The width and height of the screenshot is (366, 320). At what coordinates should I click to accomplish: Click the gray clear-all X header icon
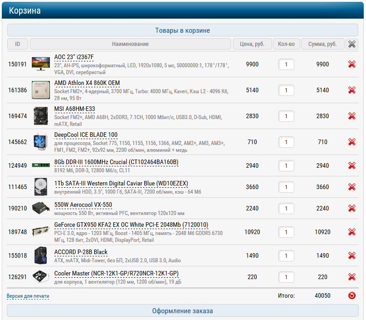(x=352, y=44)
